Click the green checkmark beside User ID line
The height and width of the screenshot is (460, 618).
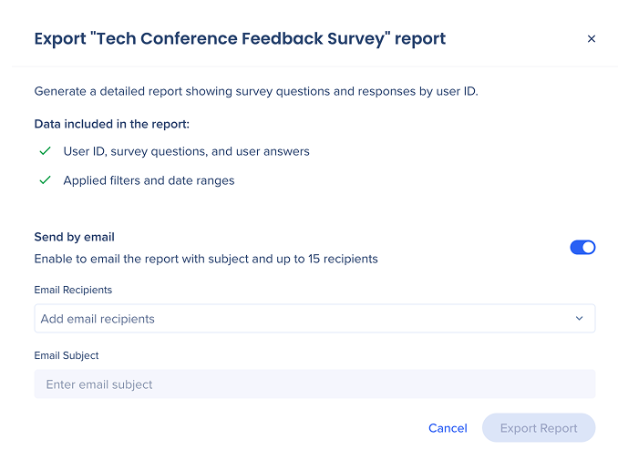[x=45, y=151]
